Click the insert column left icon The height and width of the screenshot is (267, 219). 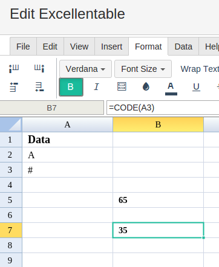(14, 69)
